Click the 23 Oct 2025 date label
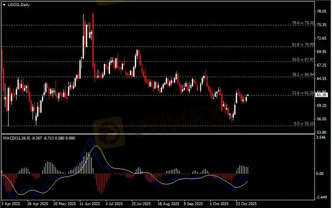Image resolution: width=332 pixels, height=208 pixels. pos(246,204)
